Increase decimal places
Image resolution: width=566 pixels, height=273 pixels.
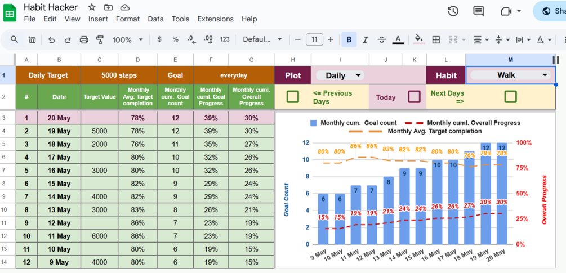click(x=208, y=39)
